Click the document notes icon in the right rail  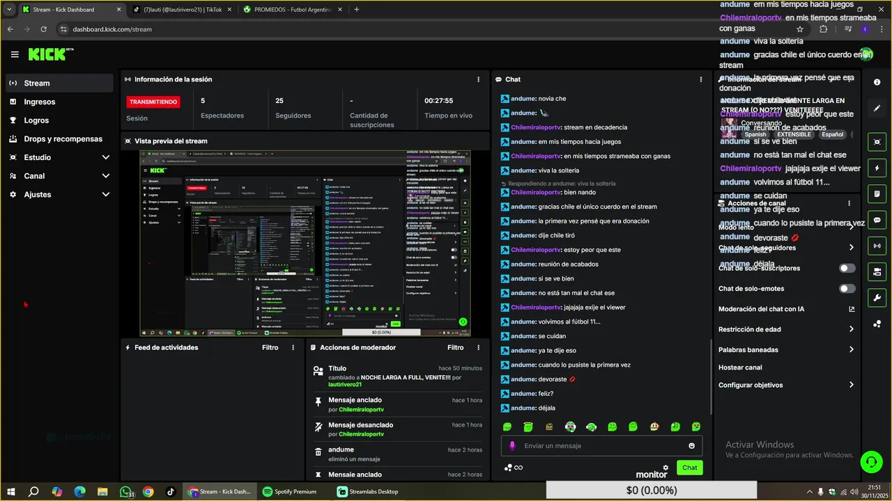877,193
